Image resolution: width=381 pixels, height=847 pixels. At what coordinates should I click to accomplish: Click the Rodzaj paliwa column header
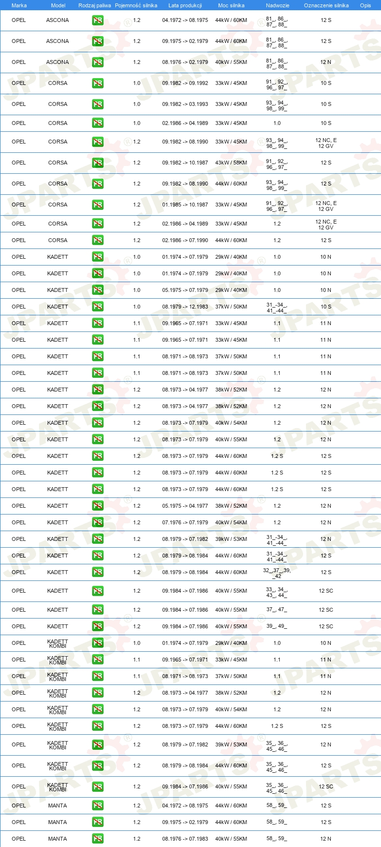[x=95, y=5]
